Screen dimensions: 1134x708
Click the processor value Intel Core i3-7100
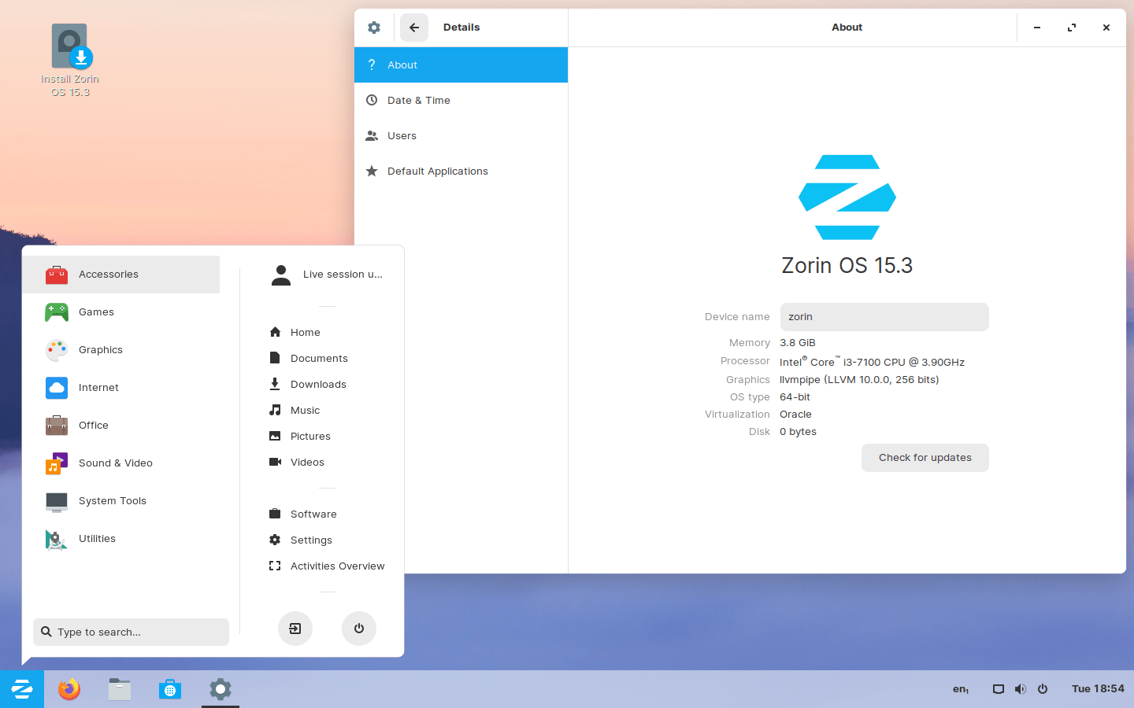[872, 362]
